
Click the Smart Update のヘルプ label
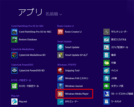76,55
